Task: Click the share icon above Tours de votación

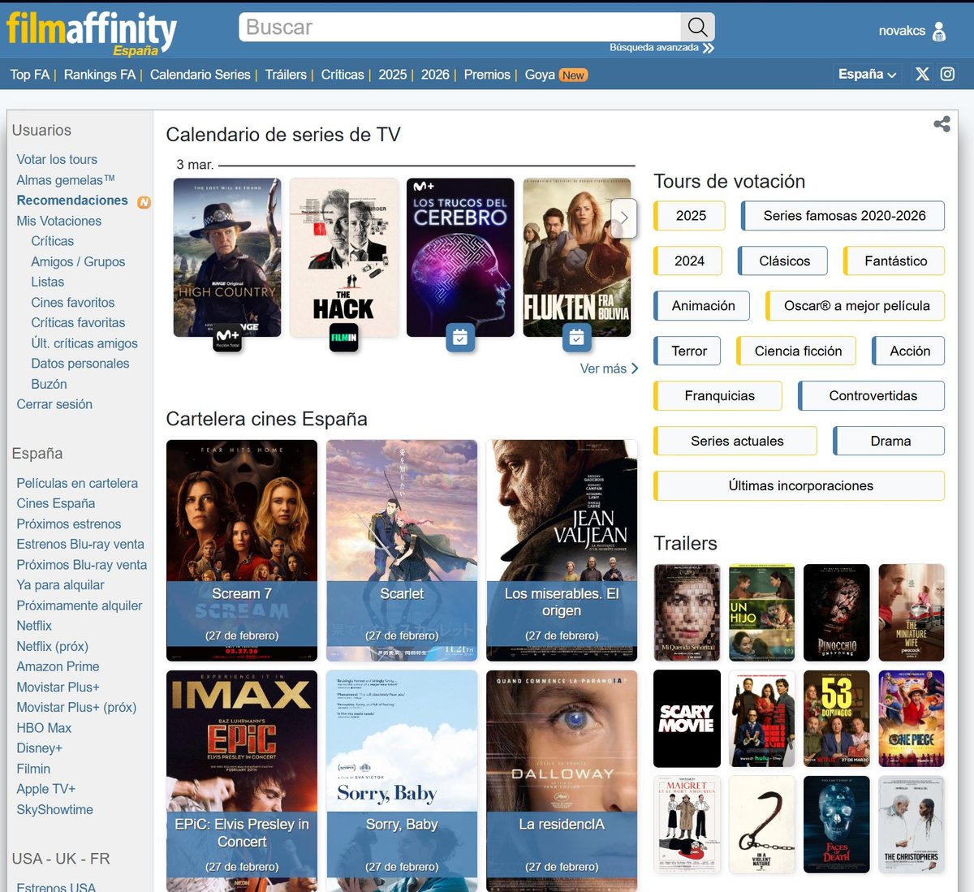Action: pyautogui.click(x=941, y=124)
